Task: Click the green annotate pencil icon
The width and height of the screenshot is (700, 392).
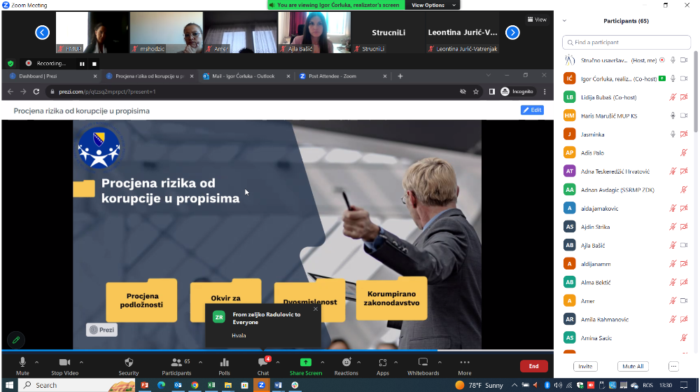Action: [x=16, y=339]
